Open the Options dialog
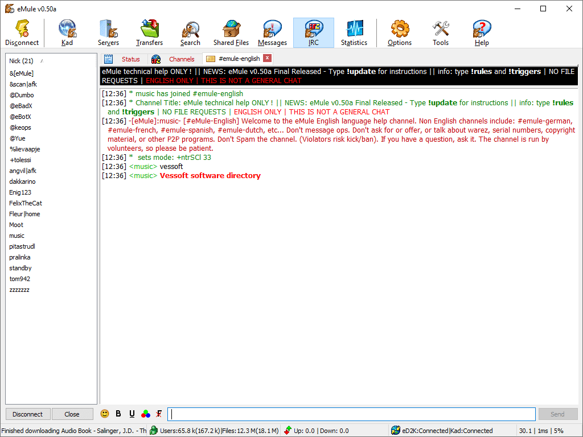Image resolution: width=583 pixels, height=437 pixels. click(x=400, y=32)
